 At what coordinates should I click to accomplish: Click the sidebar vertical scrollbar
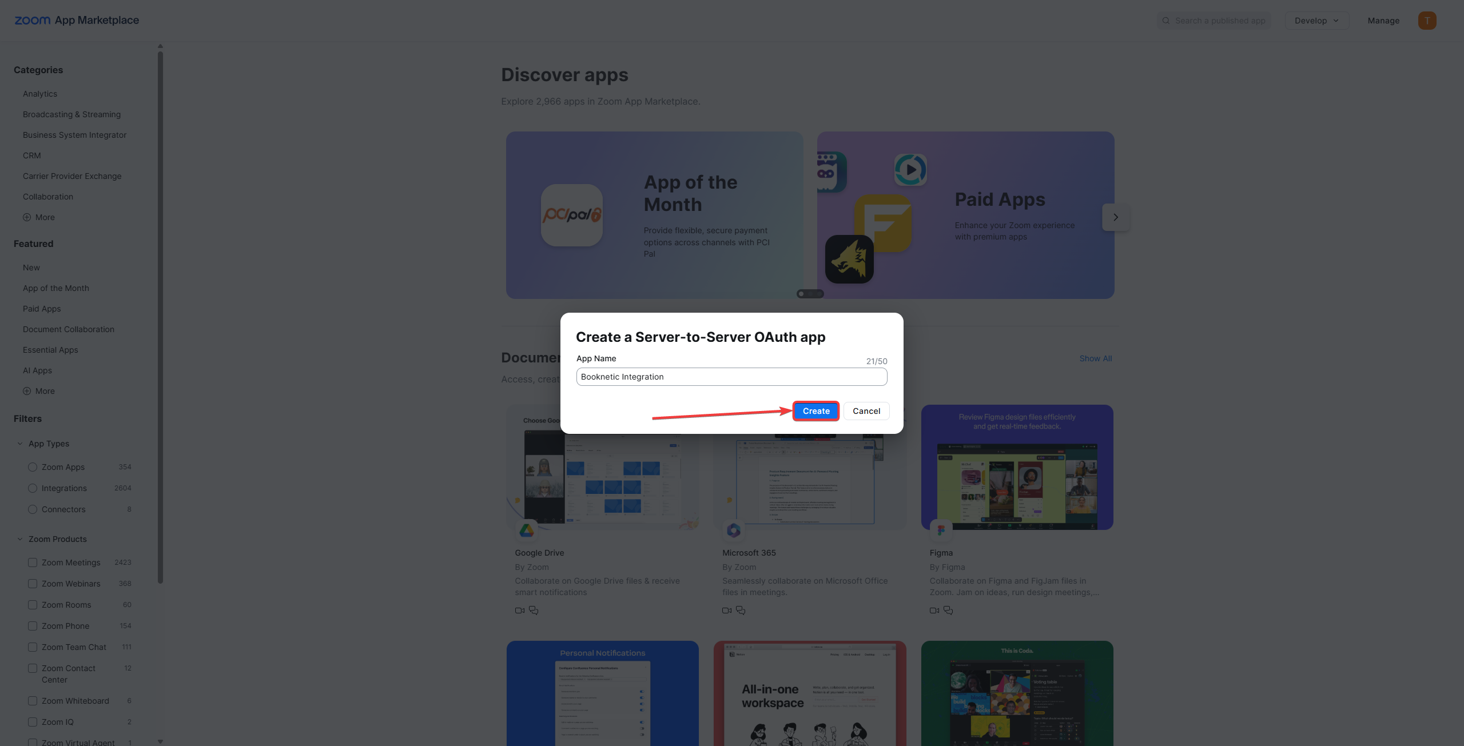[160, 317]
